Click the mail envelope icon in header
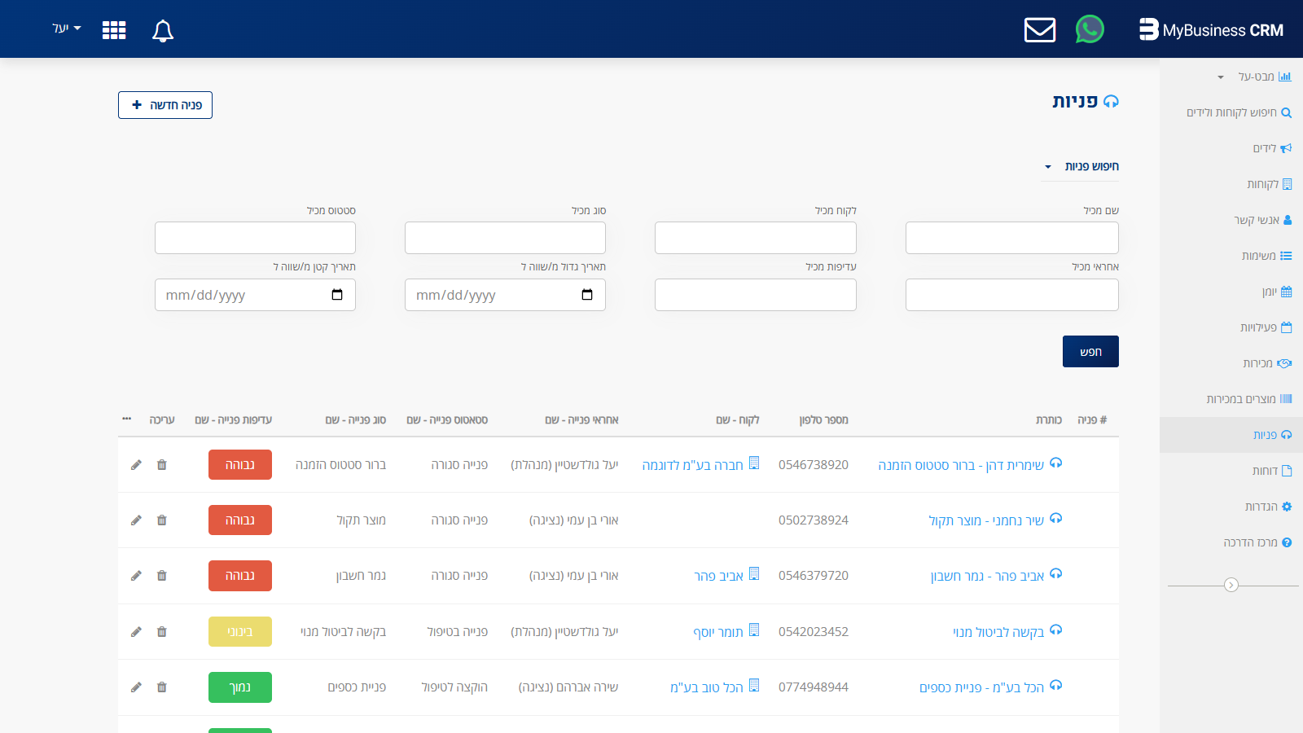1303x733 pixels. 1039,30
